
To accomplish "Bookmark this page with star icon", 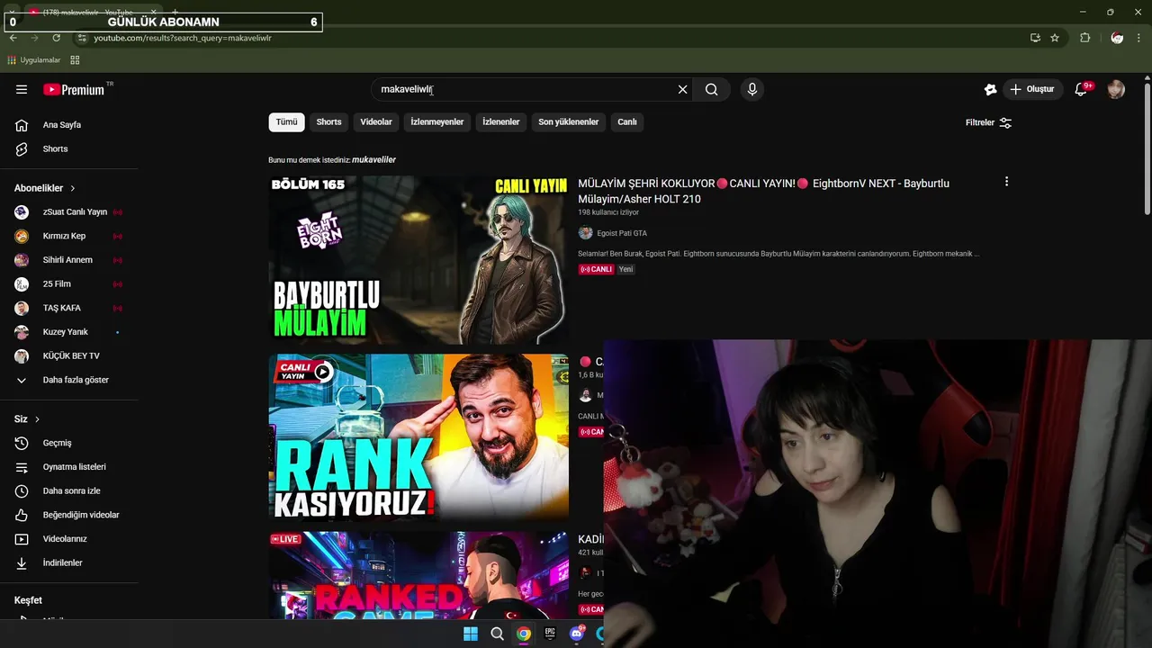I will pos(1055,38).
